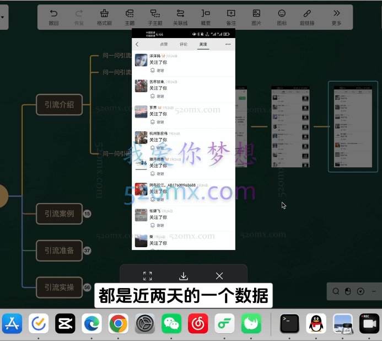Select the highlighted rightmost image thumbnail
Image resolution: width=382 pixels, height=341 pixels.
(x=353, y=126)
